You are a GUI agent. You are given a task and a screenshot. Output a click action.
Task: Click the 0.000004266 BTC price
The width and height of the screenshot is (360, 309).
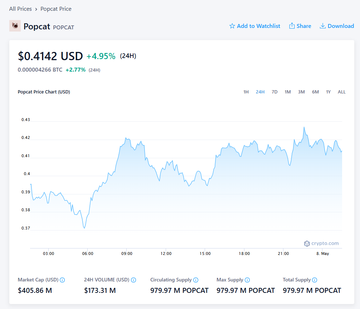(x=40, y=70)
